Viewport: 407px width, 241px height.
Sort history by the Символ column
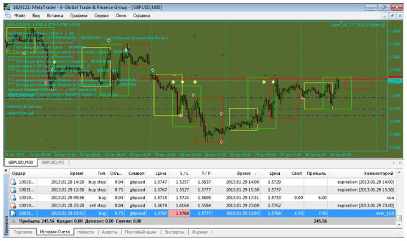point(136,174)
